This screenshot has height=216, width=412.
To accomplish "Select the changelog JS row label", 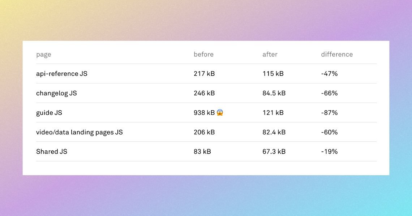I will click(56, 94).
